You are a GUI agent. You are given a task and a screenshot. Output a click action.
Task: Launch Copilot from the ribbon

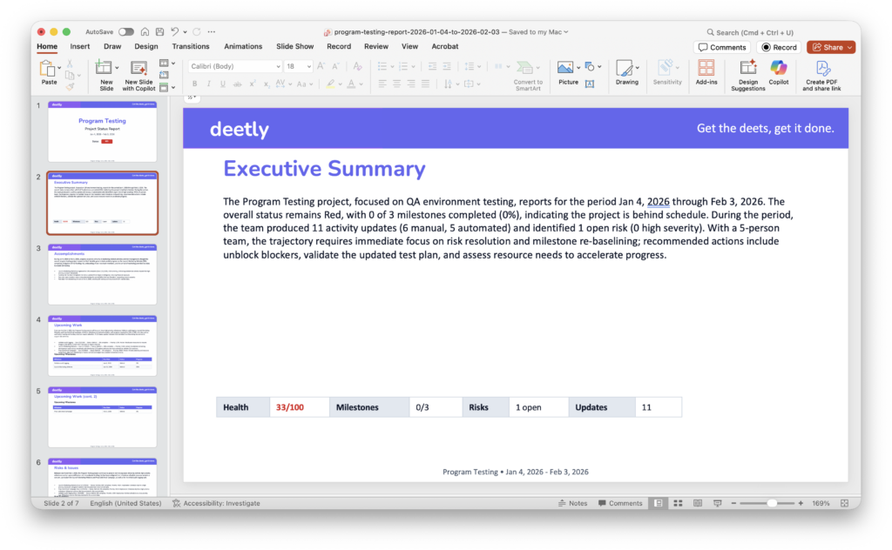[780, 73]
